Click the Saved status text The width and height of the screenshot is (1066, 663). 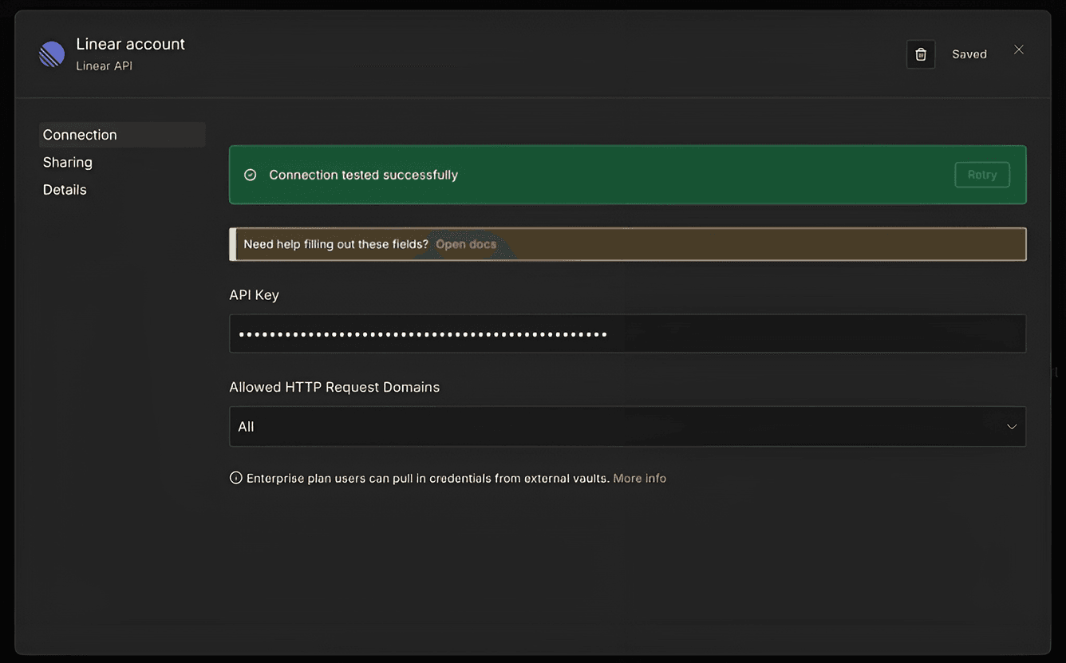click(x=969, y=54)
